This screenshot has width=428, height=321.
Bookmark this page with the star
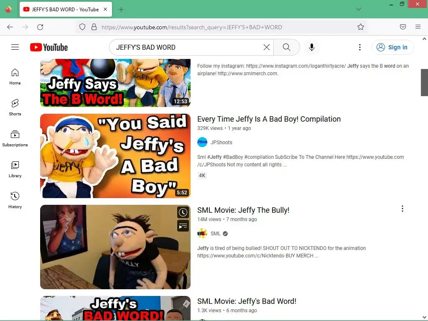(361, 27)
